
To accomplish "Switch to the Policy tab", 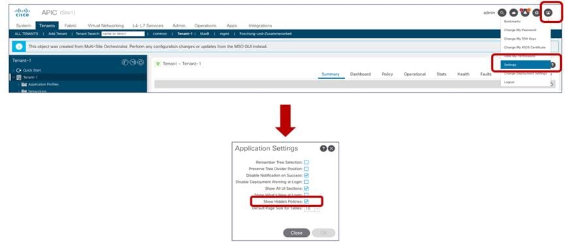I will point(387,74).
